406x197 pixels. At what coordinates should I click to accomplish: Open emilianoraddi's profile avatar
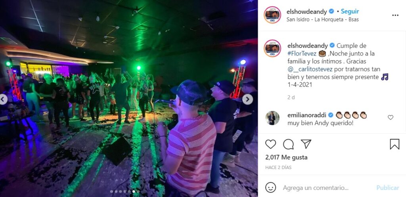[x=272, y=118]
